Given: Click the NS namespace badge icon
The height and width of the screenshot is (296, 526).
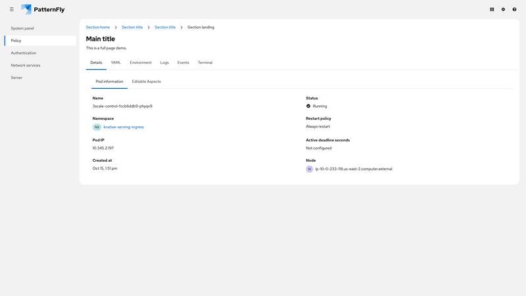Looking at the screenshot, I should 97,127.
